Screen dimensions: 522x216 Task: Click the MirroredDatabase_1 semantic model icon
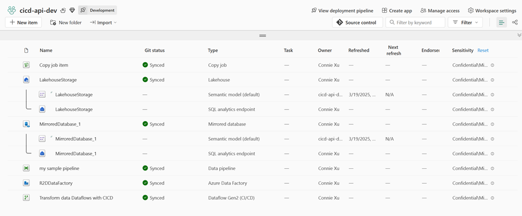pyautogui.click(x=42, y=139)
